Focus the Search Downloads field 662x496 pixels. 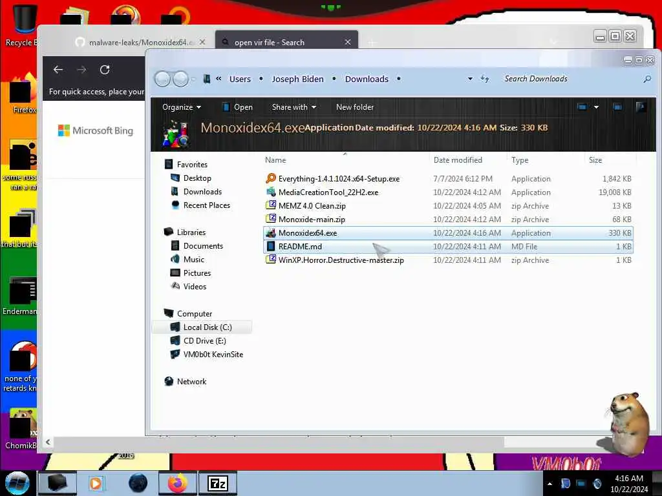click(x=570, y=79)
